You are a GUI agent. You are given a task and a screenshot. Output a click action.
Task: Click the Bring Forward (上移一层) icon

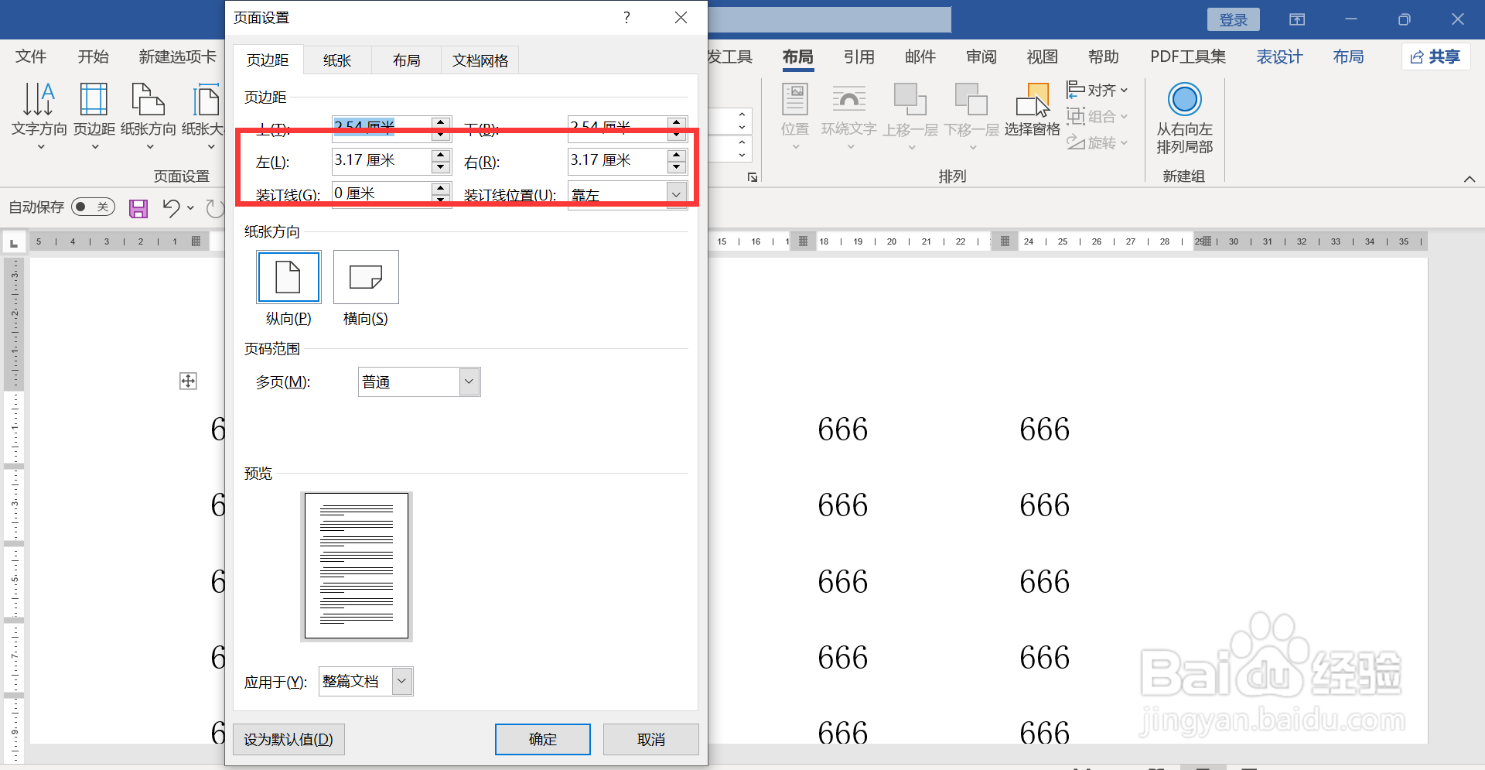click(x=910, y=99)
